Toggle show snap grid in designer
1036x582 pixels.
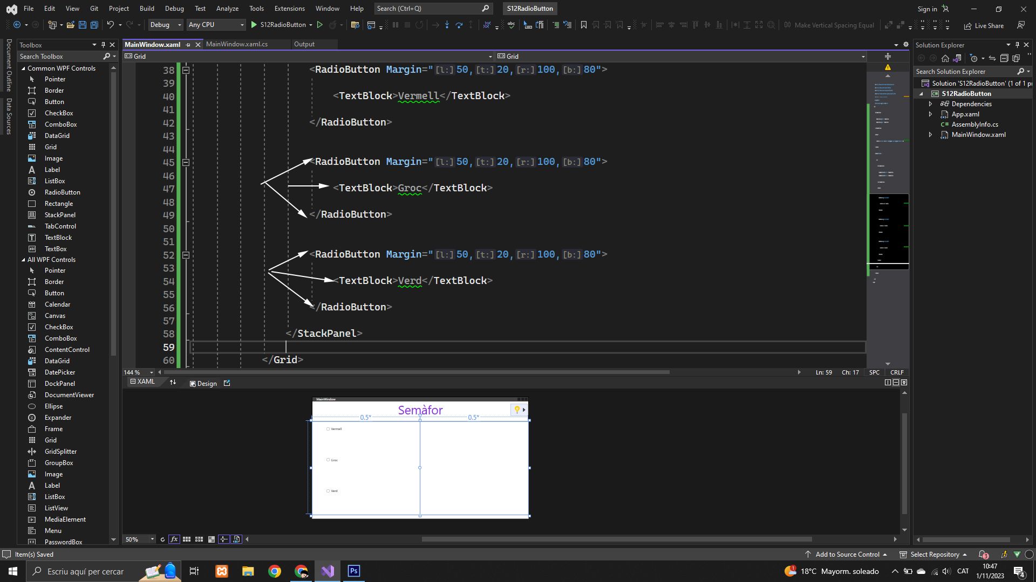coord(187,539)
